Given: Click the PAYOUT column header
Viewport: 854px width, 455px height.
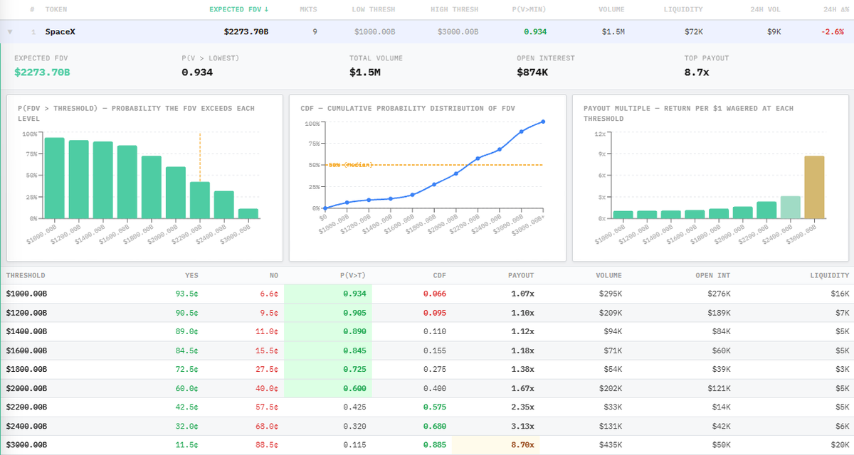Looking at the screenshot, I should [x=521, y=275].
